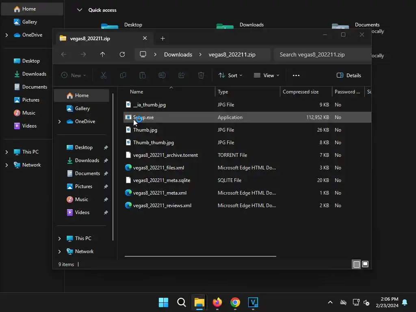Viewport: 416px width, 312px height.
Task: Click the Refresh icon in address bar
Action: 122,54
